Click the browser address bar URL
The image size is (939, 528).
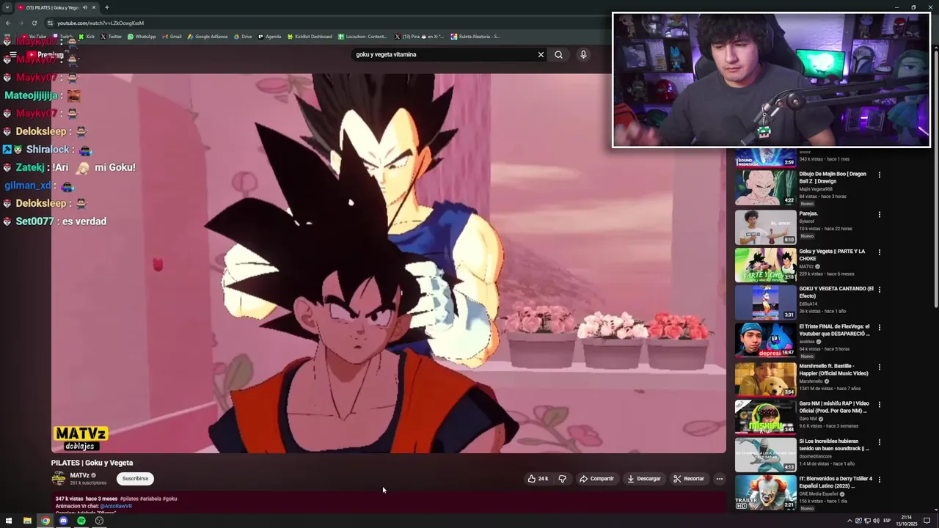coord(101,23)
